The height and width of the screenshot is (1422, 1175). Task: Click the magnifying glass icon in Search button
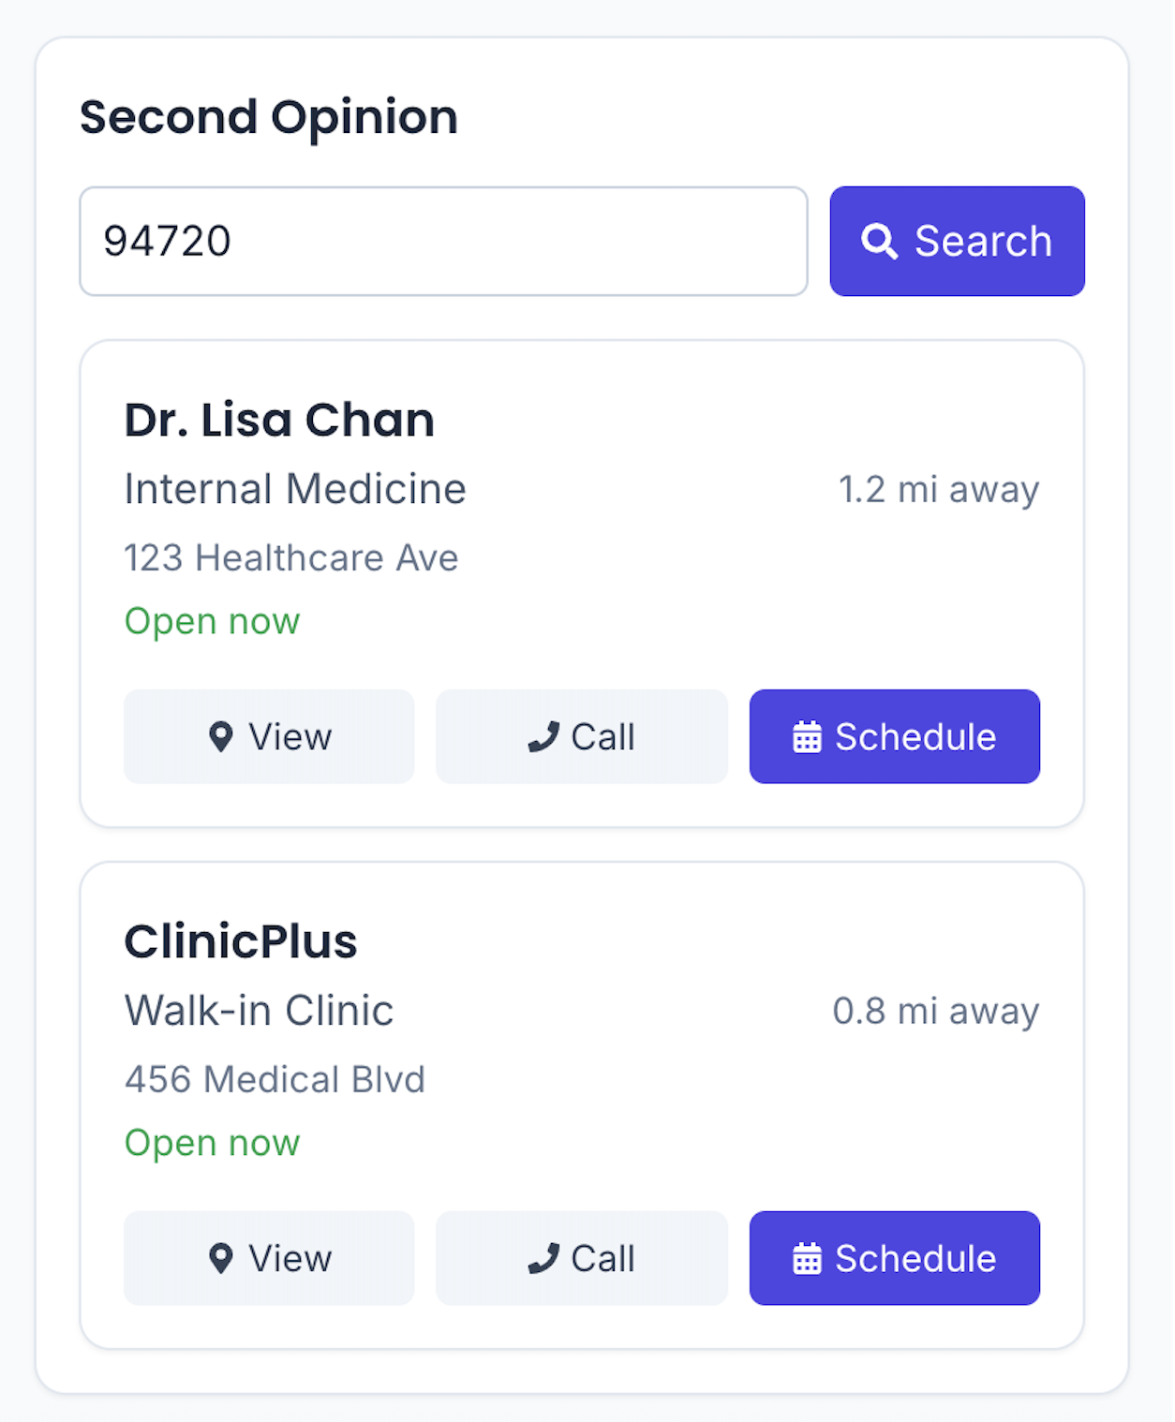point(879,242)
